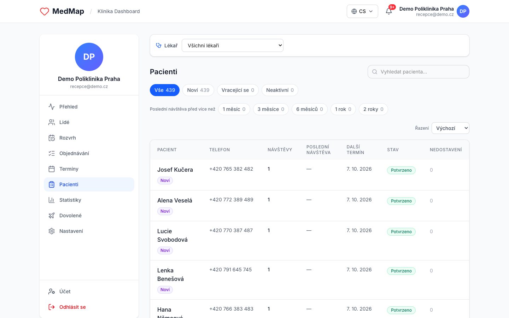The height and width of the screenshot is (318, 509).
Task: Filter by 1 měsíc last visit
Action: (234, 109)
